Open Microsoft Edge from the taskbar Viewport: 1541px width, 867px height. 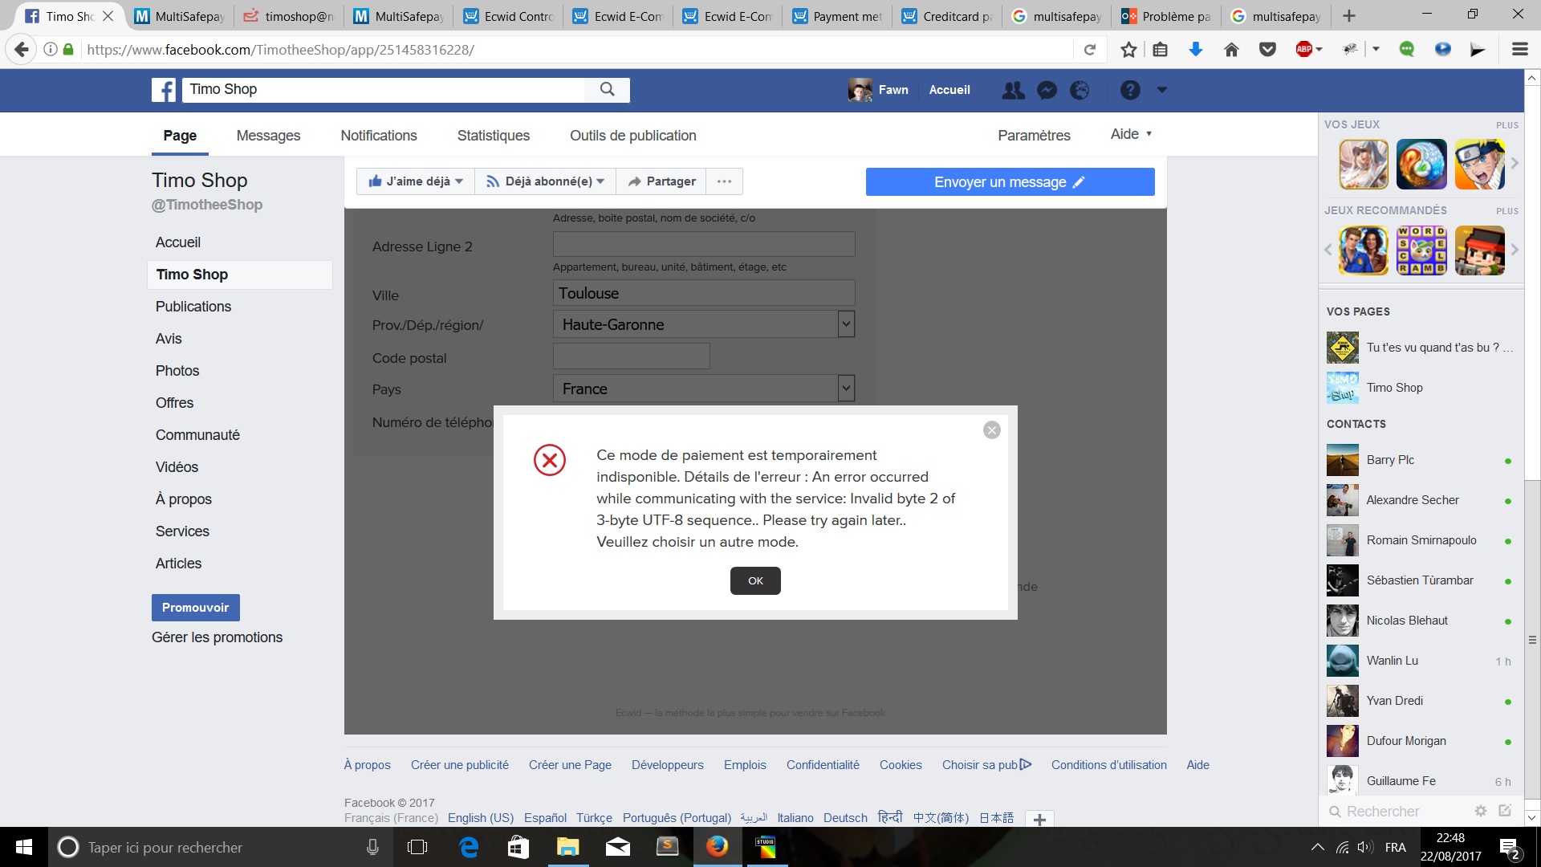click(469, 847)
